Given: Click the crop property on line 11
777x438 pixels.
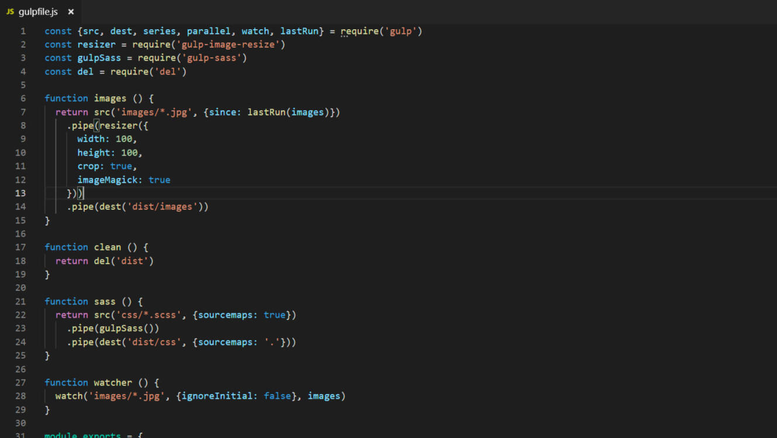Looking at the screenshot, I should coord(88,166).
